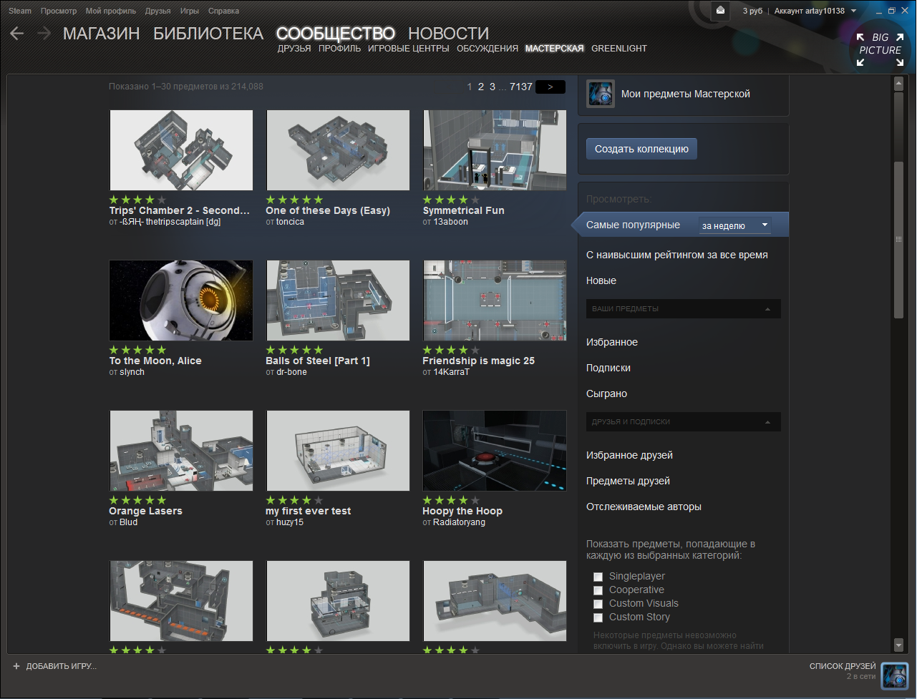
Task: Open the Просмотр menu
Action: [x=59, y=11]
